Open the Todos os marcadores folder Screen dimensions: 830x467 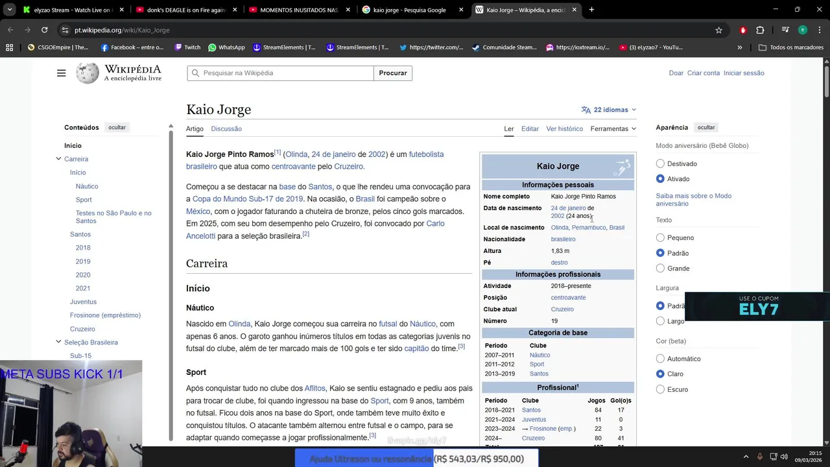791,47
